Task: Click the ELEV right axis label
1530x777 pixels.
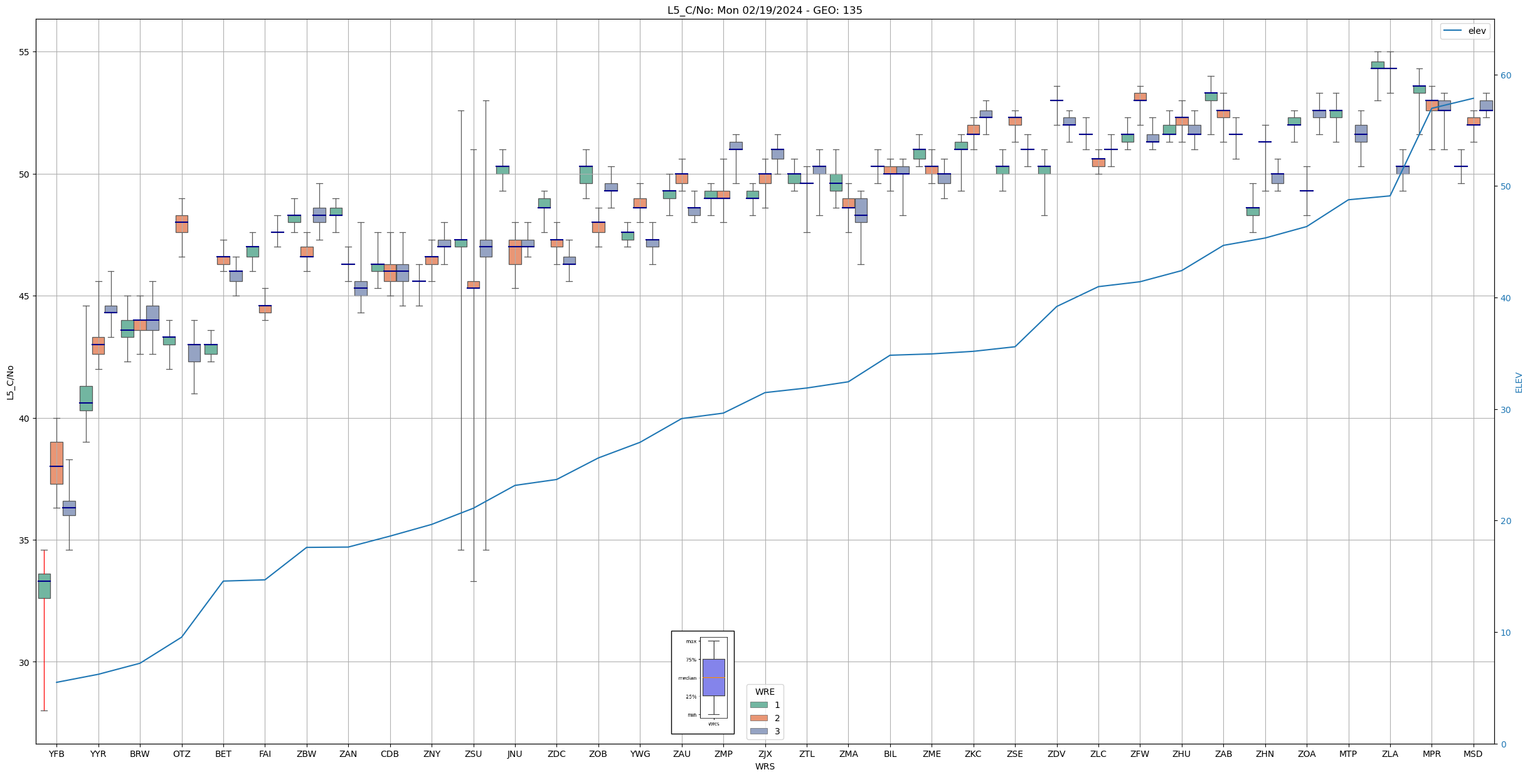Action: [1519, 382]
